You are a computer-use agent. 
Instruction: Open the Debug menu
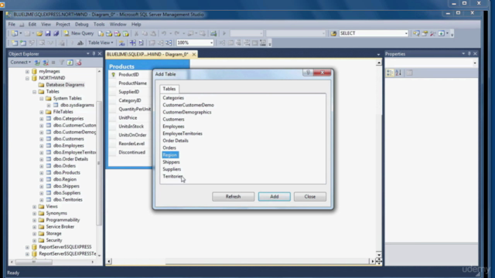click(82, 24)
